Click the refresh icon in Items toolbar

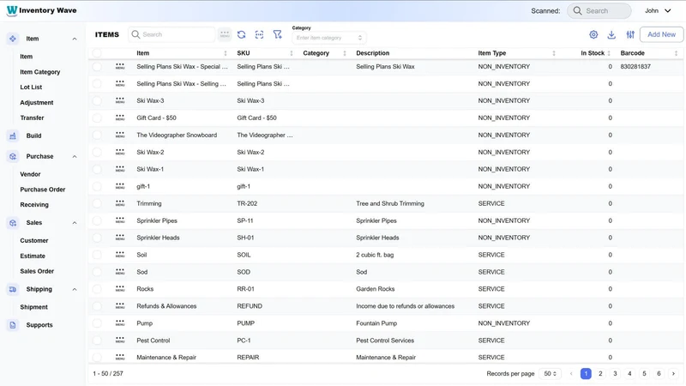pos(242,34)
